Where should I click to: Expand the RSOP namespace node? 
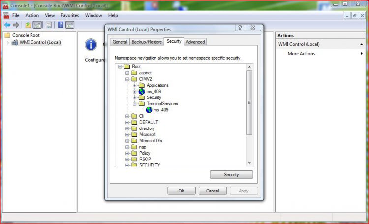tap(127, 159)
